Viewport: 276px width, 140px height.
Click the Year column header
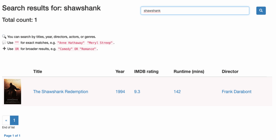[x=120, y=71]
